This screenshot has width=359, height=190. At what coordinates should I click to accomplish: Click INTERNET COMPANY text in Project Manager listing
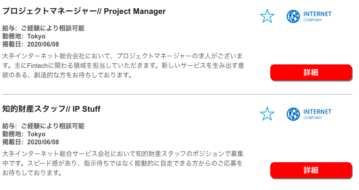(x=317, y=16)
